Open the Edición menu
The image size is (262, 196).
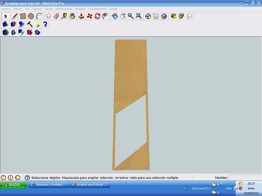pos(18,9)
